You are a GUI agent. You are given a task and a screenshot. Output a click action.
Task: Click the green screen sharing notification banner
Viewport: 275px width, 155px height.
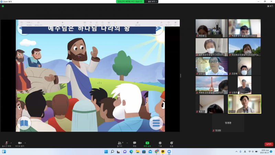pos(130,2)
